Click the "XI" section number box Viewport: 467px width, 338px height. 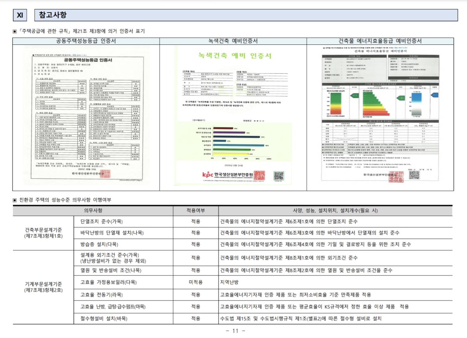point(20,15)
